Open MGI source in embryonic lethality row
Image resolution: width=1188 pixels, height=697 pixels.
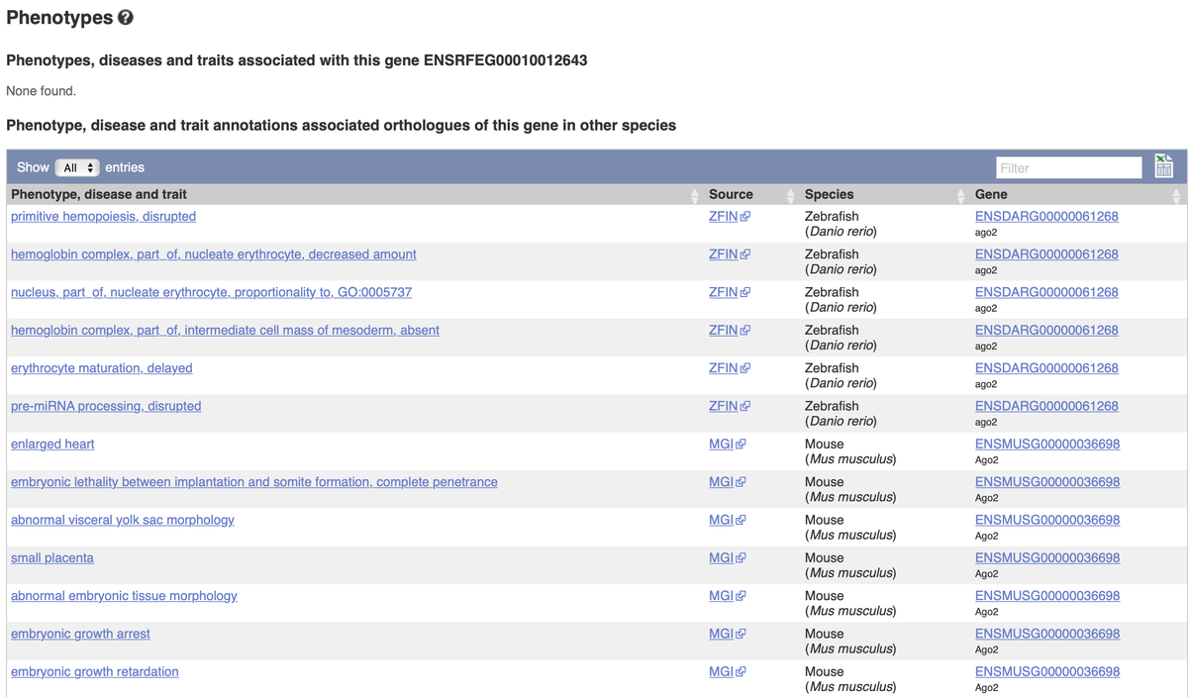pyautogui.click(x=727, y=482)
